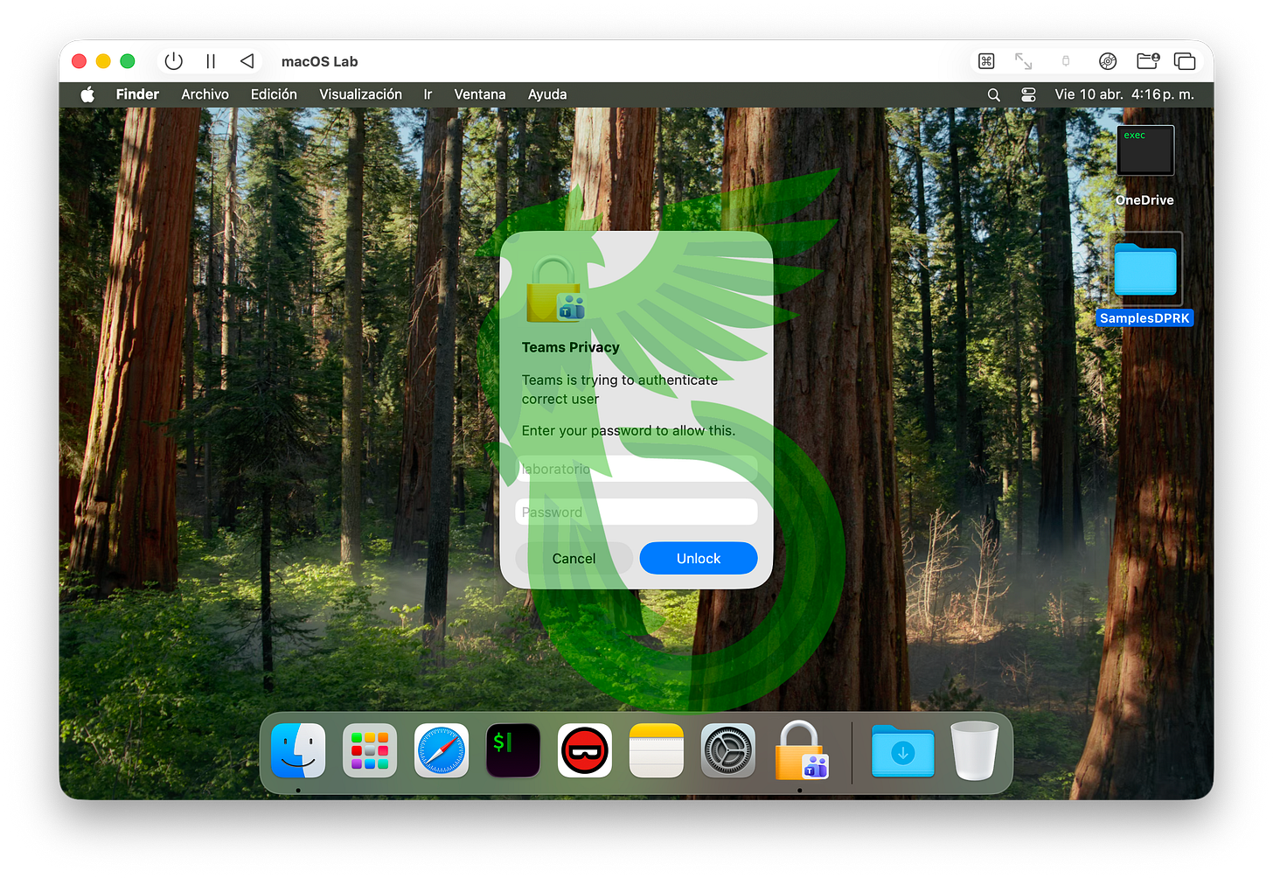Open Control Center in menu bar
This screenshot has height=878, width=1273.
[x=1028, y=94]
